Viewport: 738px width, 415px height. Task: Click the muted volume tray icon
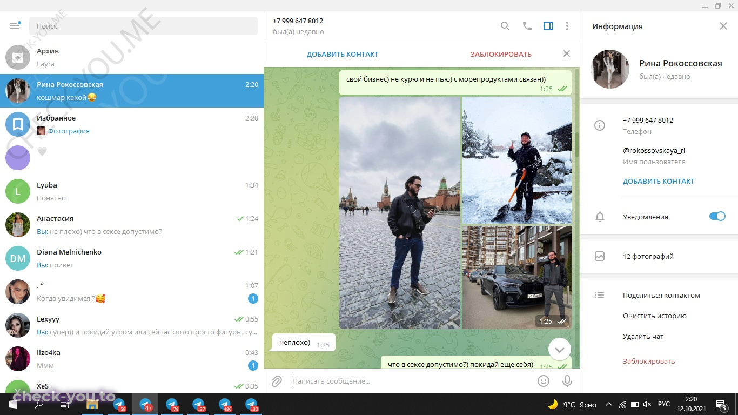coord(647,404)
